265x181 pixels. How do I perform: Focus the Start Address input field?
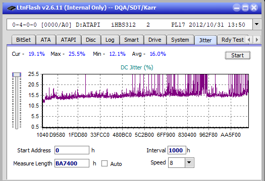pyautogui.click(x=72, y=150)
